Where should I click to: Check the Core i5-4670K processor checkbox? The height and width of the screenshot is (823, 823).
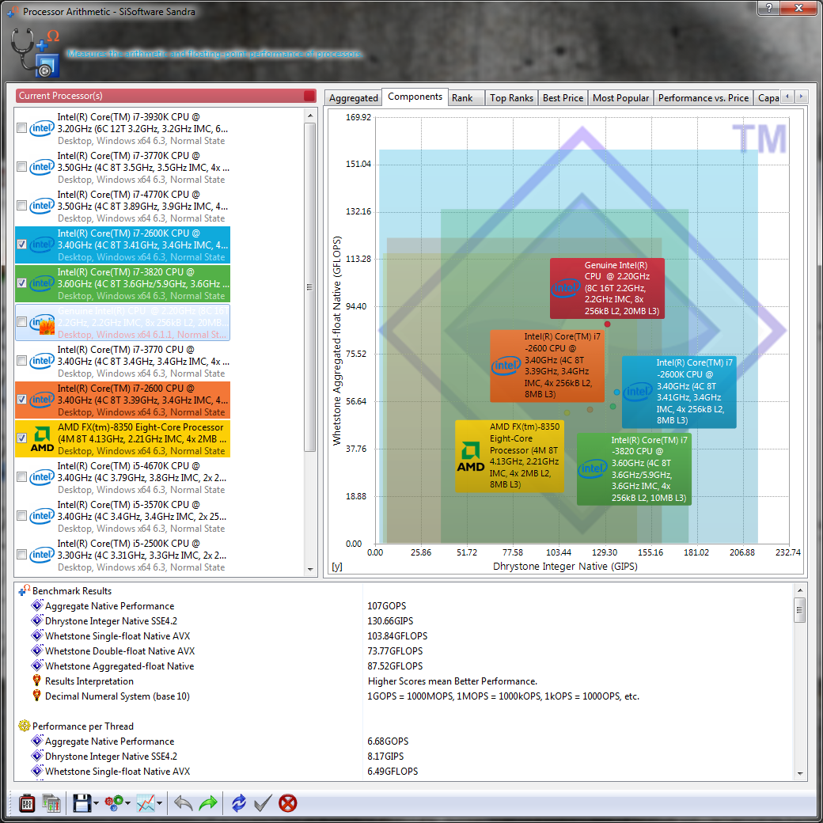[x=21, y=476]
